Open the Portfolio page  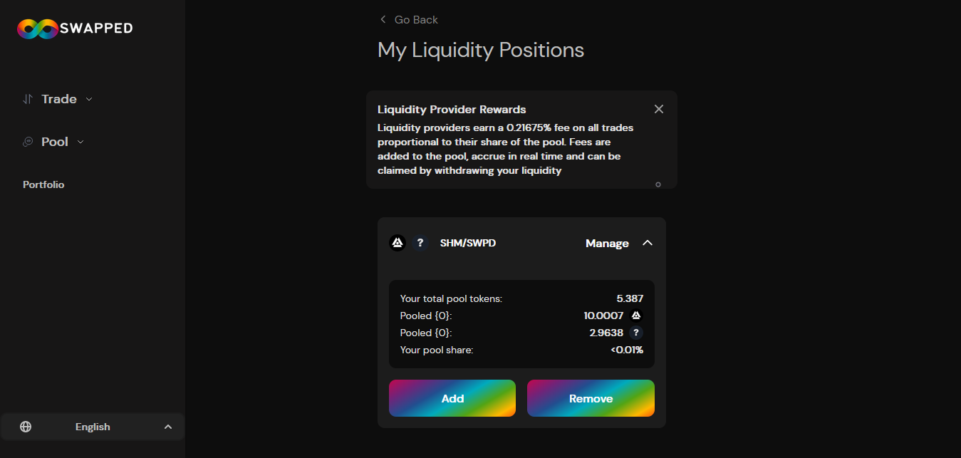click(43, 184)
